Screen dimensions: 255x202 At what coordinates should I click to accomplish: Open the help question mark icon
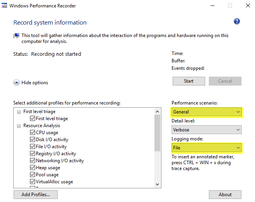[x=237, y=21]
